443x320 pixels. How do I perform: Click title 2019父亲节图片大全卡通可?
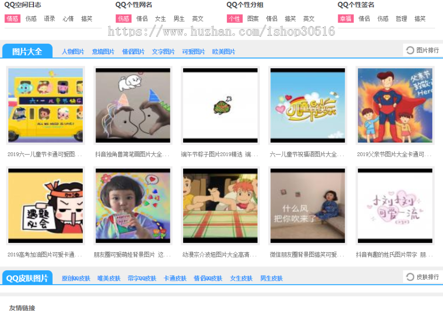coord(394,154)
